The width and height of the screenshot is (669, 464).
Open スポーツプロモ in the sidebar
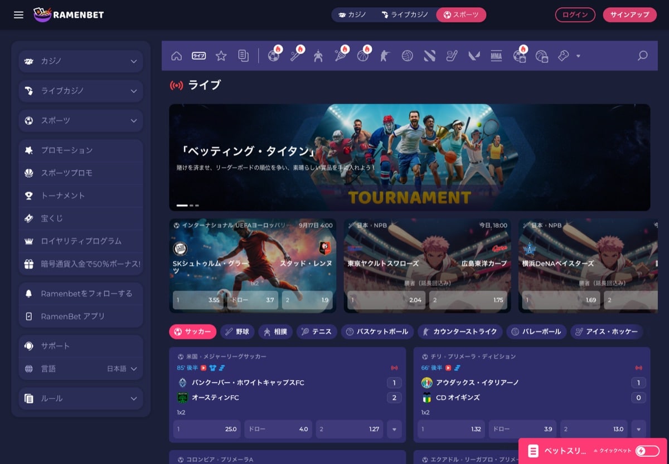click(x=81, y=173)
